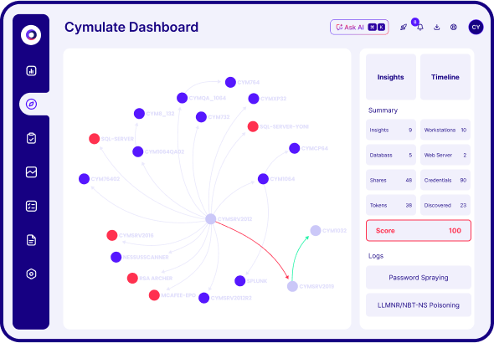Select the Score 100 card
This screenshot has height=343, width=494.
click(419, 231)
